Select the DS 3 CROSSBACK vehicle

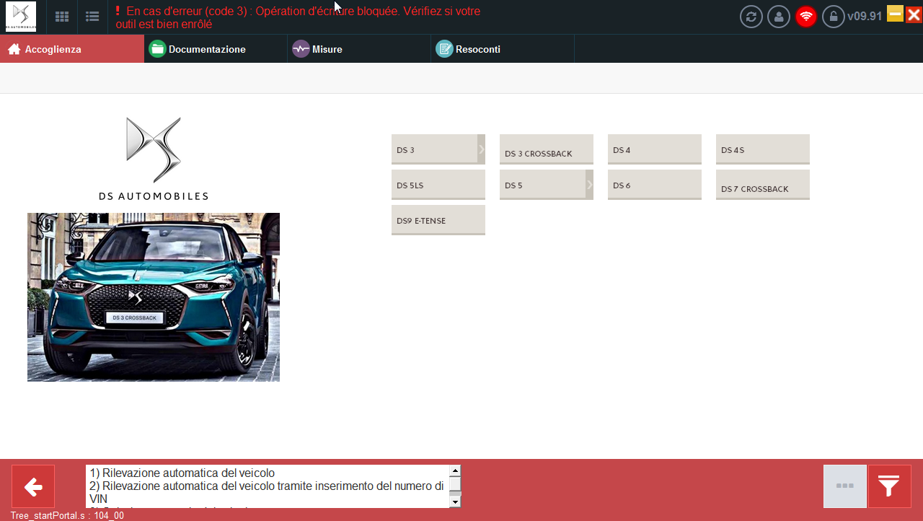[547, 149]
